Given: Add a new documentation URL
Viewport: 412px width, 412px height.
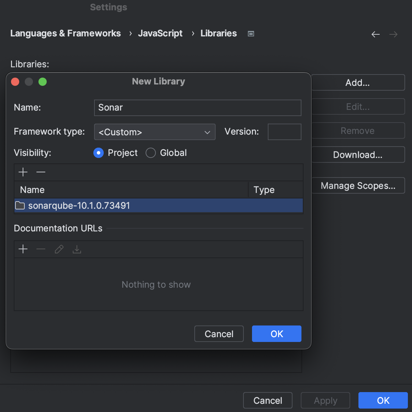Looking at the screenshot, I should pyautogui.click(x=23, y=249).
